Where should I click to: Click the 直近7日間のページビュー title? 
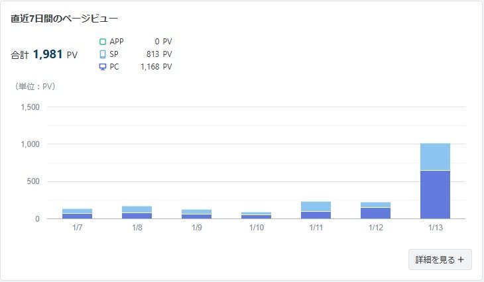click(64, 19)
